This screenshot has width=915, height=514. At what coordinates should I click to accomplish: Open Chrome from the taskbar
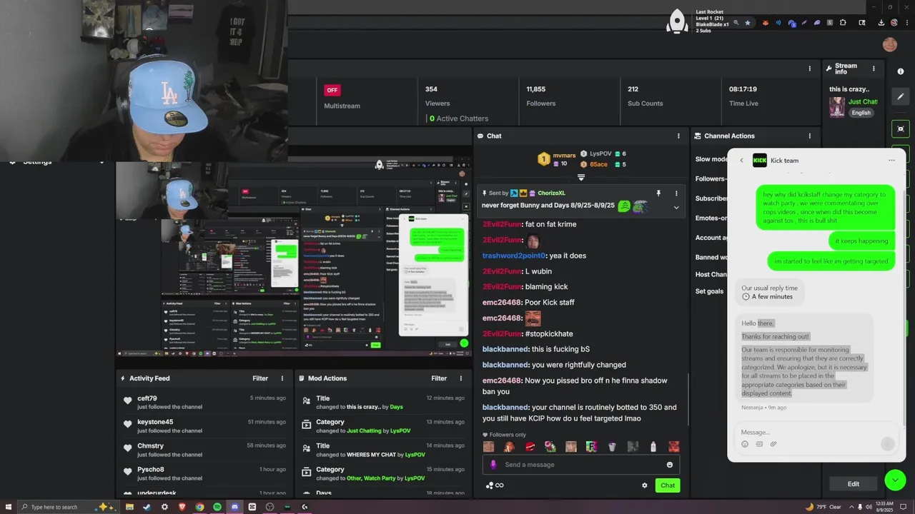199,507
